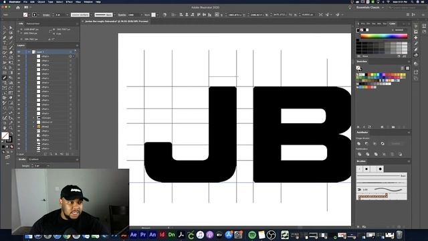
Task: Open the Variable Width Profile dropdown
Action: click(92, 15)
